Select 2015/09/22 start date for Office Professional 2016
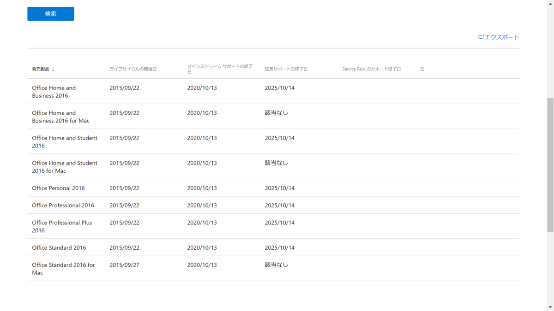The width and height of the screenshot is (554, 311). (x=124, y=205)
